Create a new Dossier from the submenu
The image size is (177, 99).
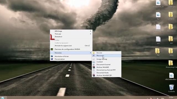pyautogui.click(x=106, y=53)
